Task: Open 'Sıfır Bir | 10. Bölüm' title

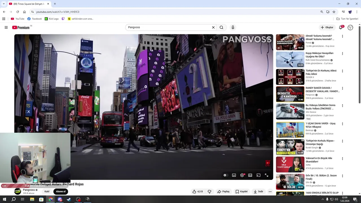Action: click(321, 177)
